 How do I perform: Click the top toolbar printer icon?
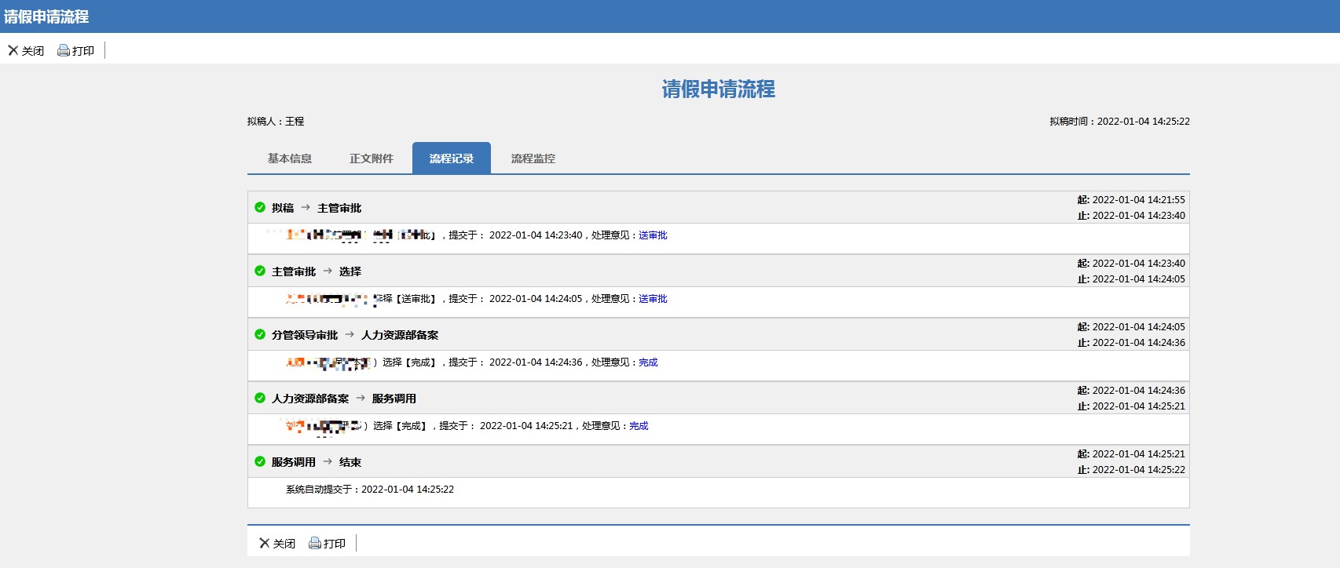(64, 51)
